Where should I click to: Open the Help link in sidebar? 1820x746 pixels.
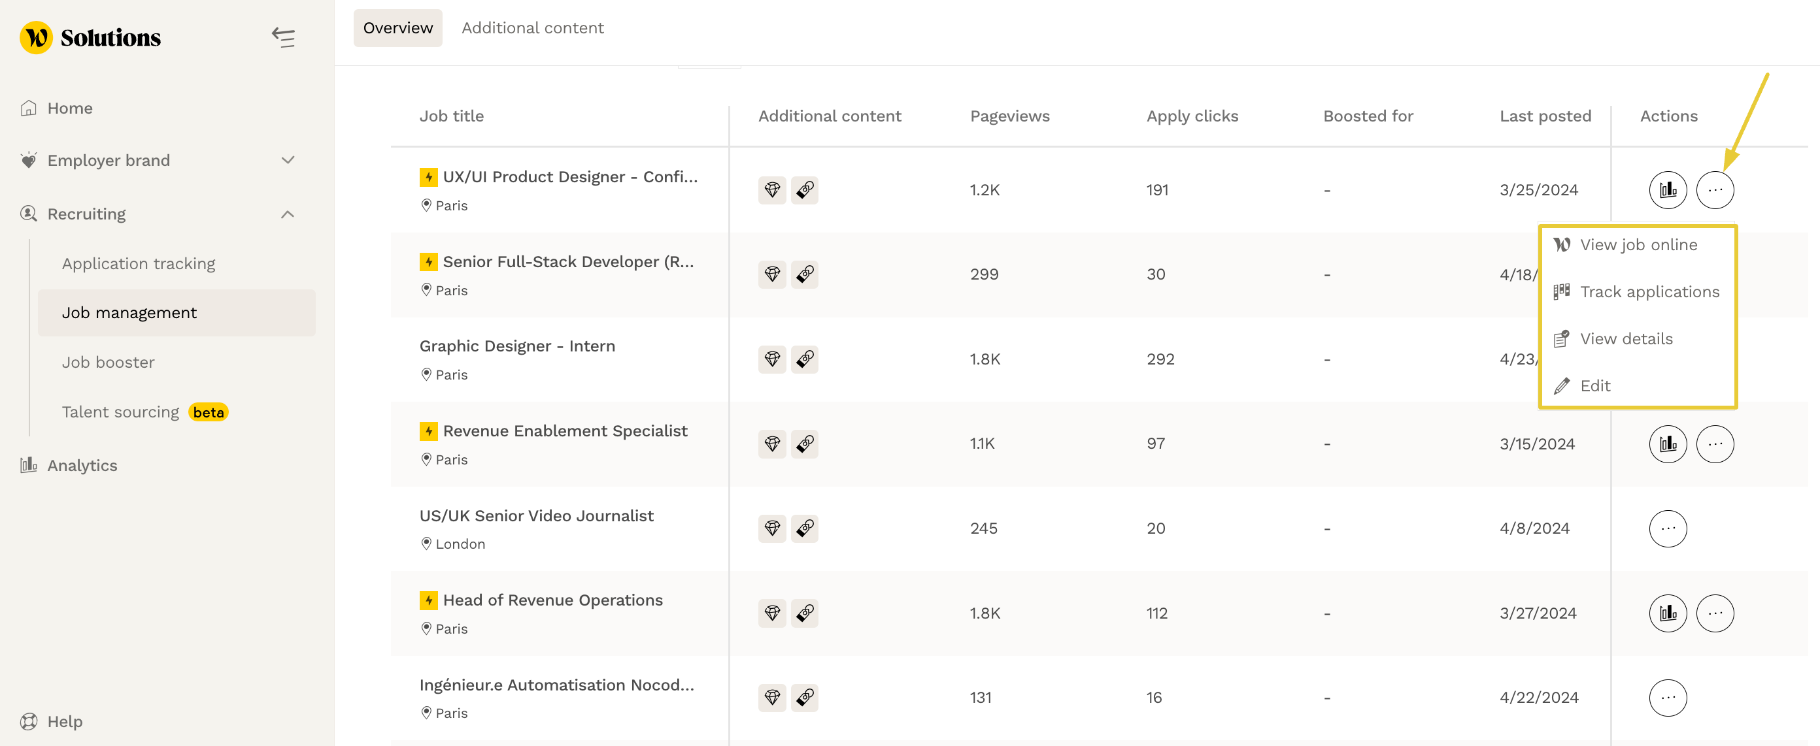64,721
